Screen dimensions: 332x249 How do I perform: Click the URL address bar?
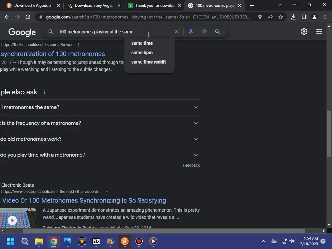(148, 17)
